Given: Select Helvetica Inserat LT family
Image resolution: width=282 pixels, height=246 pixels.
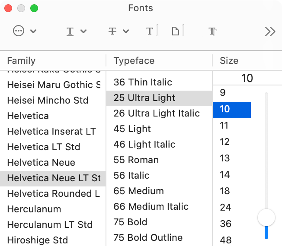Looking at the screenshot, I should tap(53, 131).
